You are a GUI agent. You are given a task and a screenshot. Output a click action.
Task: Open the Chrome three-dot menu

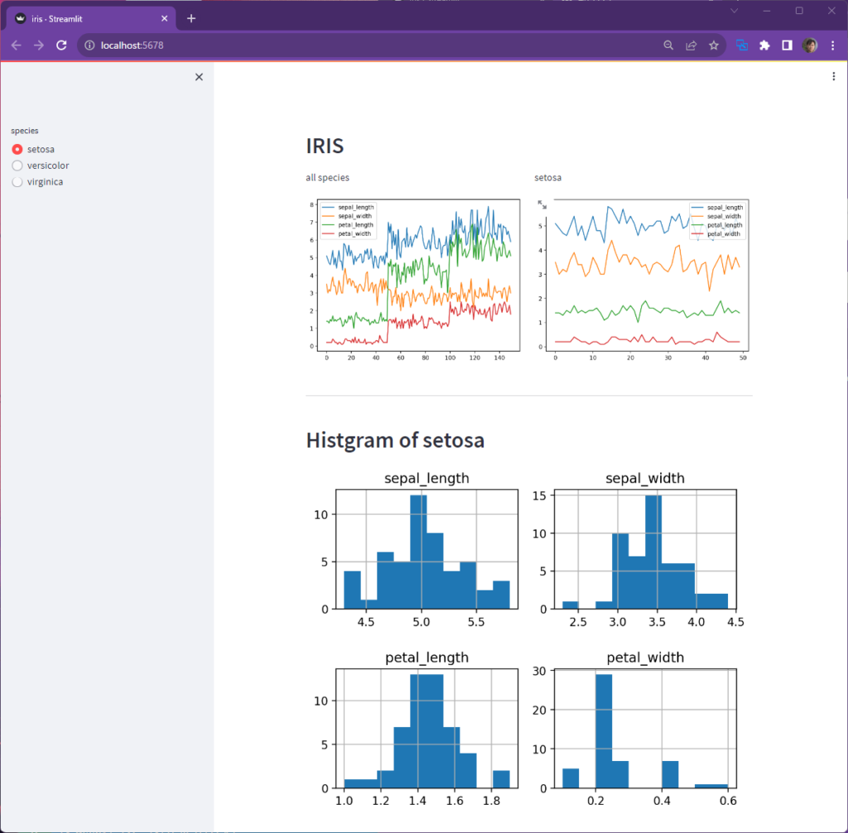tap(833, 46)
